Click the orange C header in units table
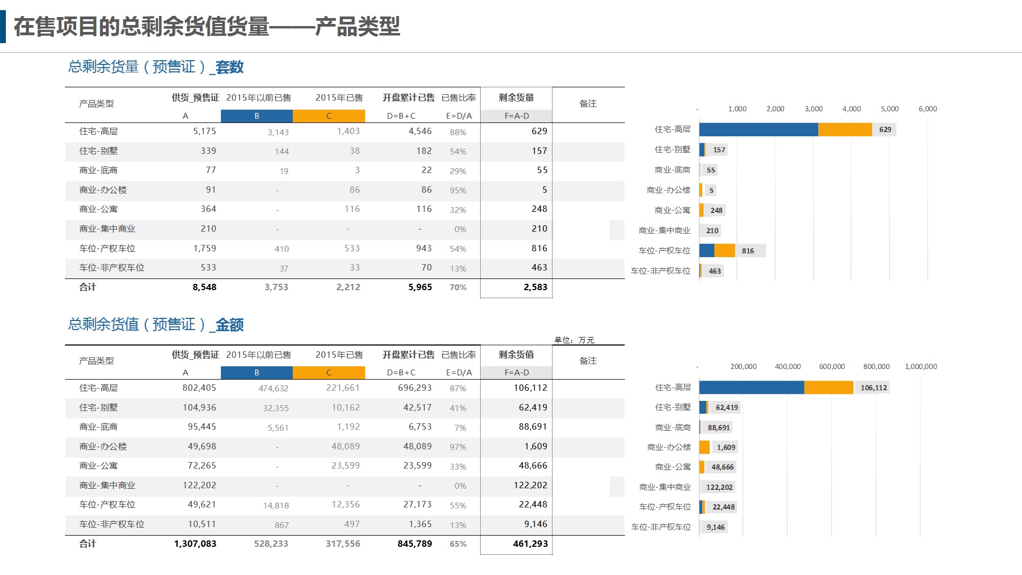 pos(329,116)
